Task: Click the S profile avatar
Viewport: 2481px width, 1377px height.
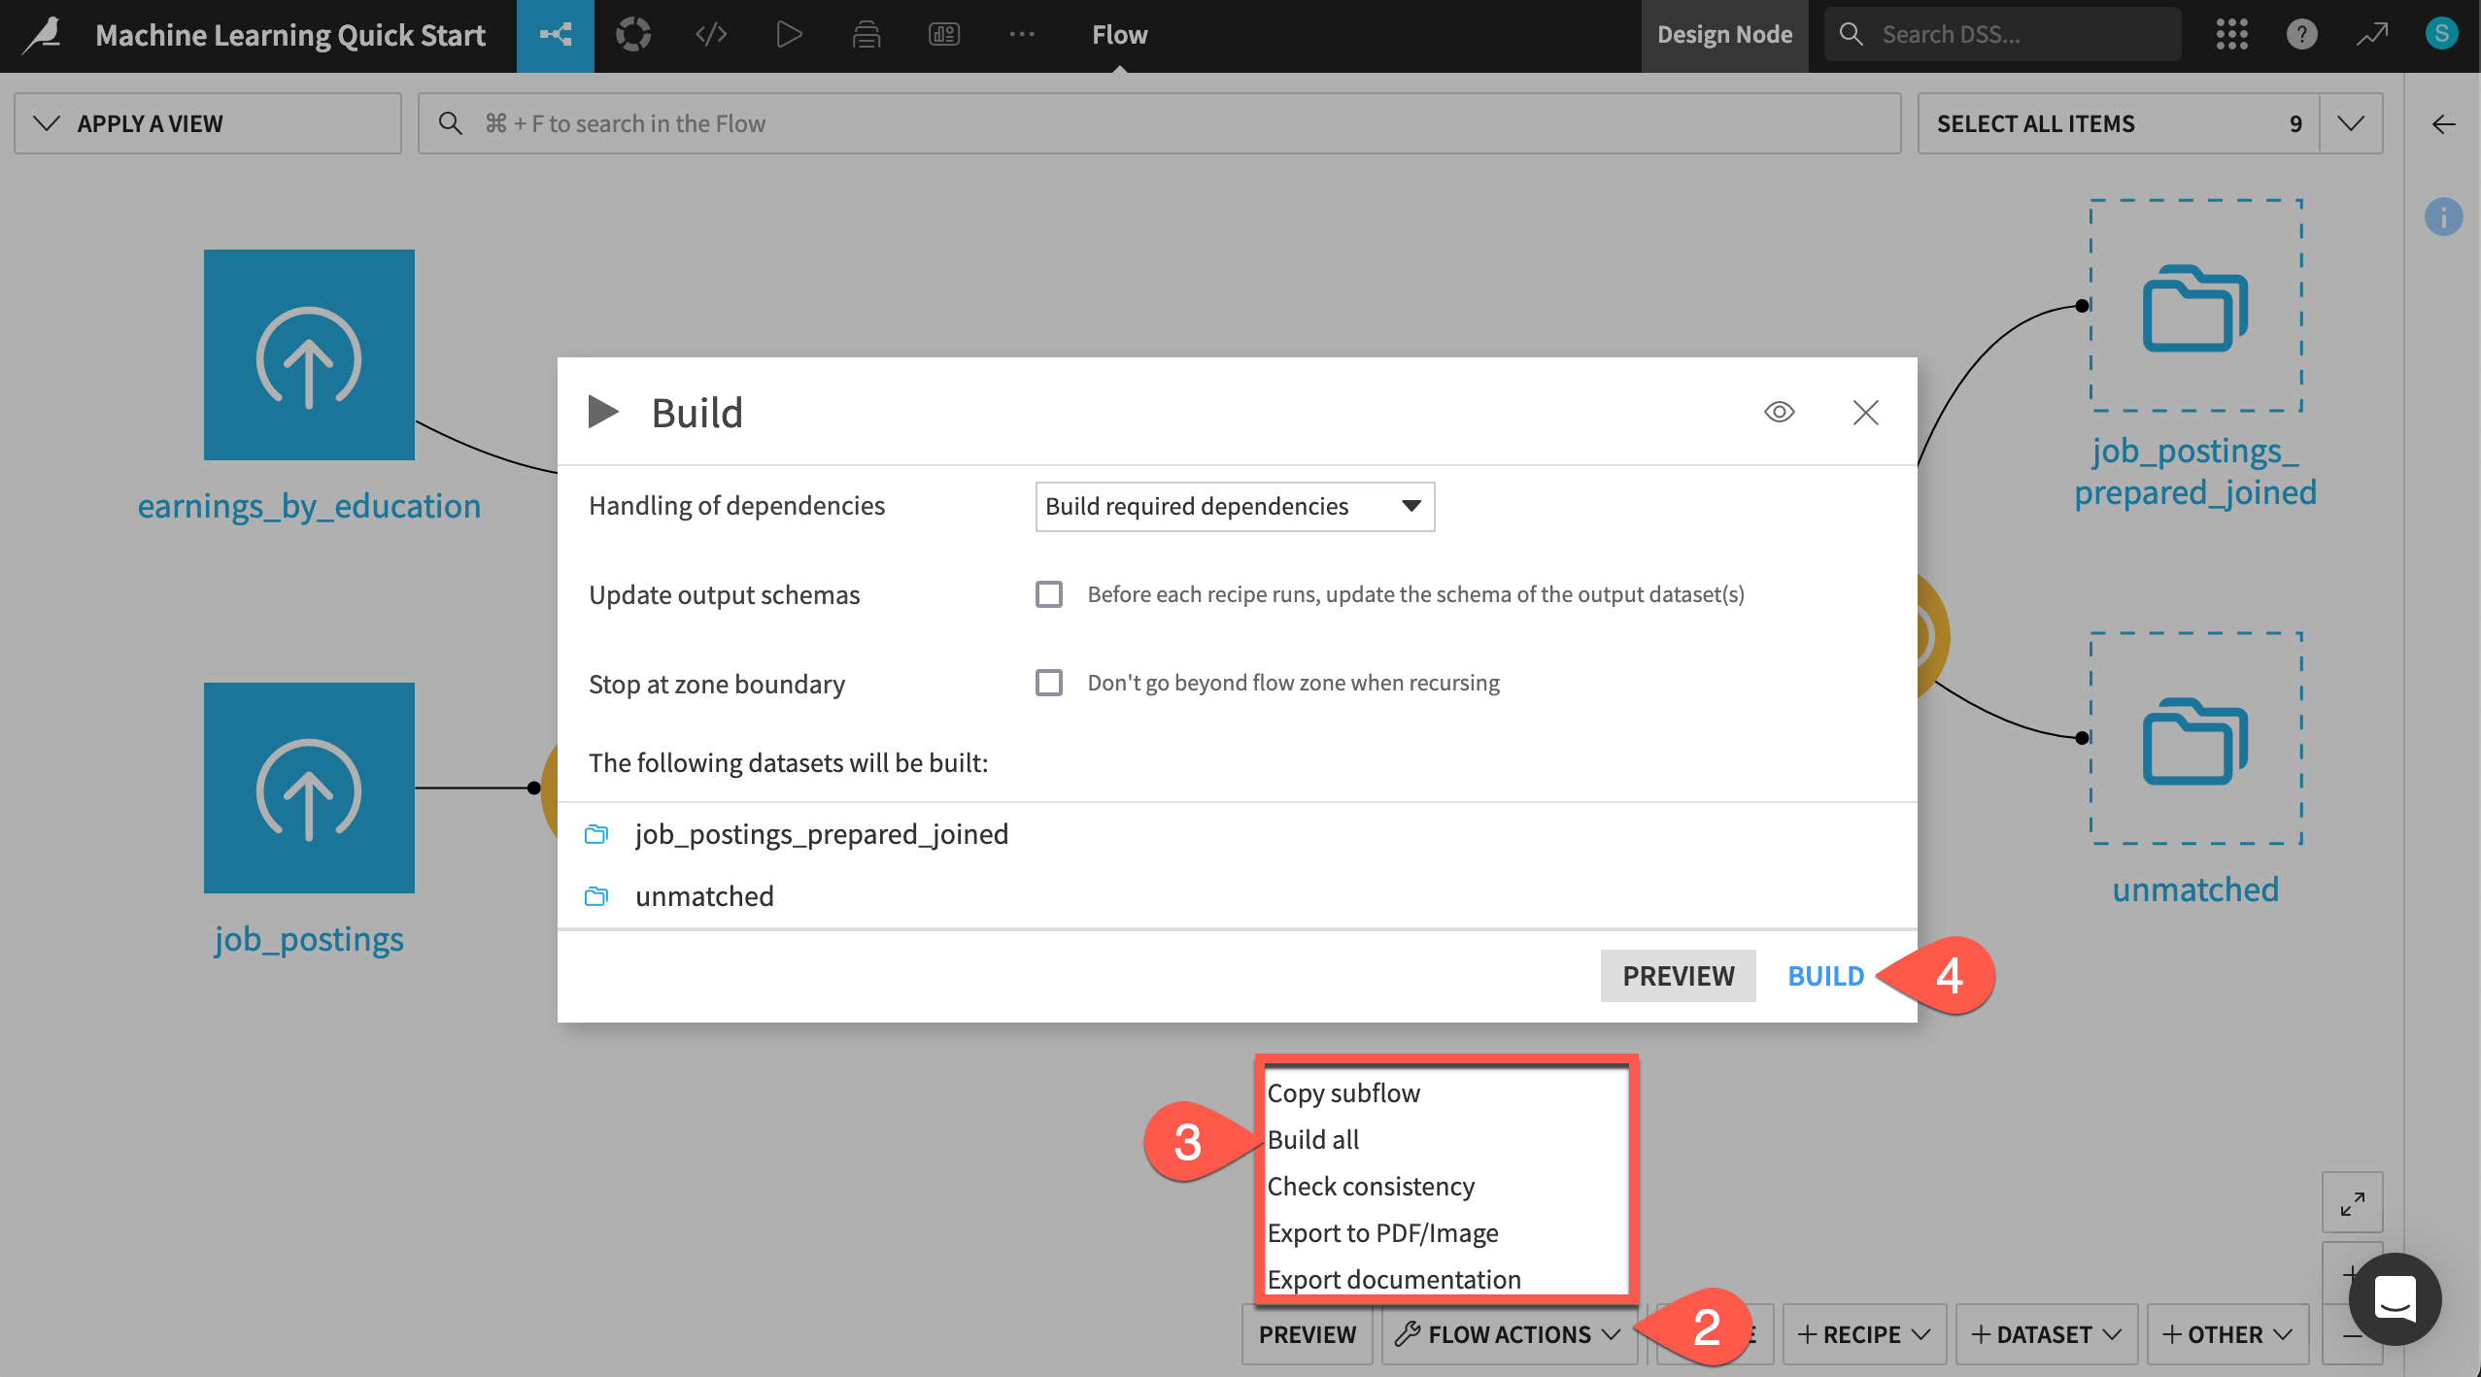Action: tap(2441, 35)
